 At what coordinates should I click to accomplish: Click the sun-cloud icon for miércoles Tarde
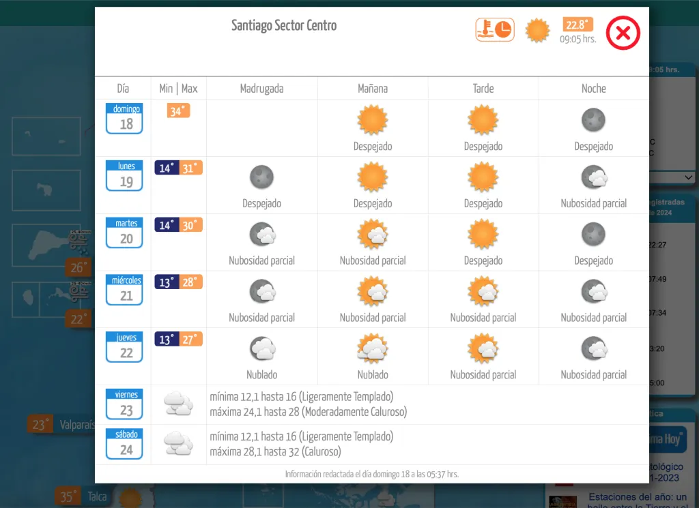coord(483,291)
